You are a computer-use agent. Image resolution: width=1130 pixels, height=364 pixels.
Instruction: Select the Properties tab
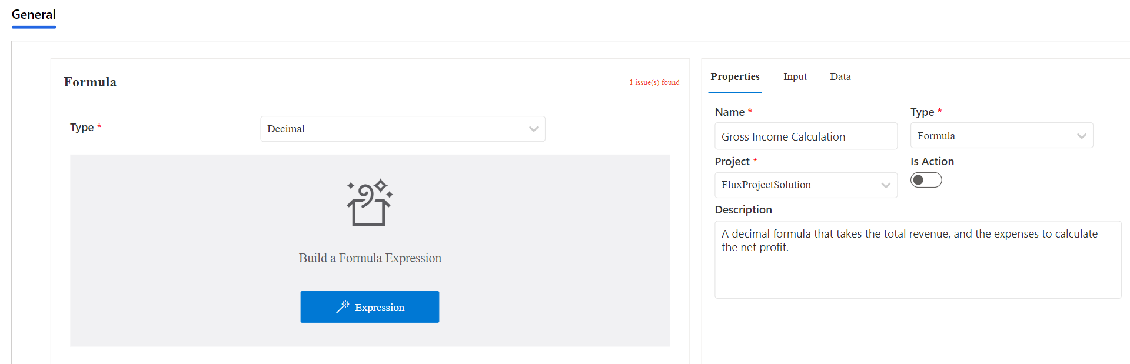(734, 77)
